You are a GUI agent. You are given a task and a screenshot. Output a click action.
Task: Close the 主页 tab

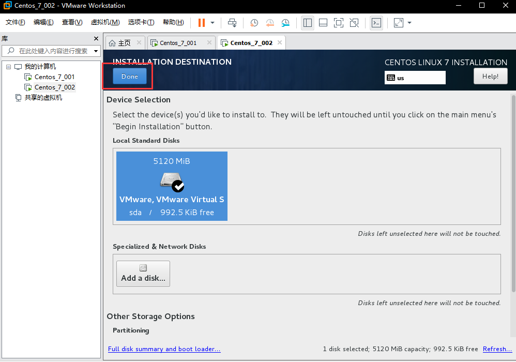coord(139,42)
